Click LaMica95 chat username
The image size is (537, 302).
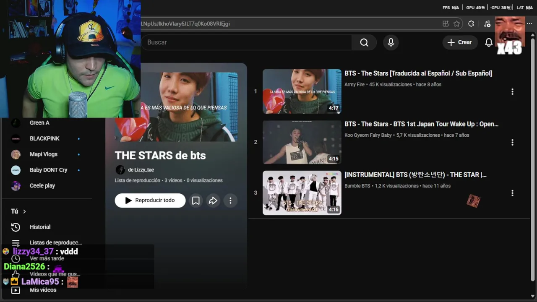coord(40,282)
